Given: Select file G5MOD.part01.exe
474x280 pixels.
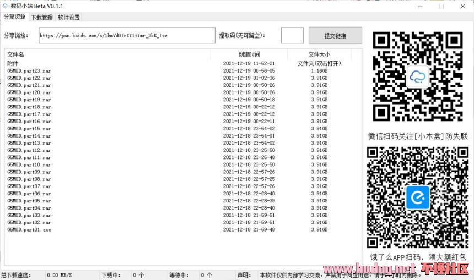Looking at the screenshot, I should 29,230.
